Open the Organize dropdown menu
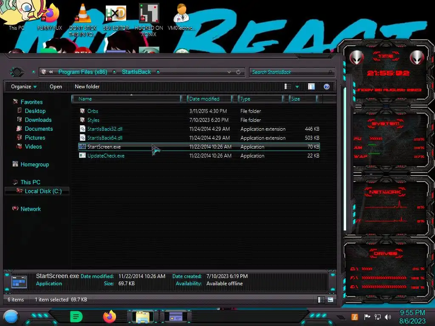The width and height of the screenshot is (435, 326). (24, 87)
